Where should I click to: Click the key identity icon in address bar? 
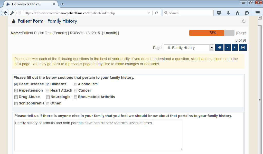tap(12, 13)
